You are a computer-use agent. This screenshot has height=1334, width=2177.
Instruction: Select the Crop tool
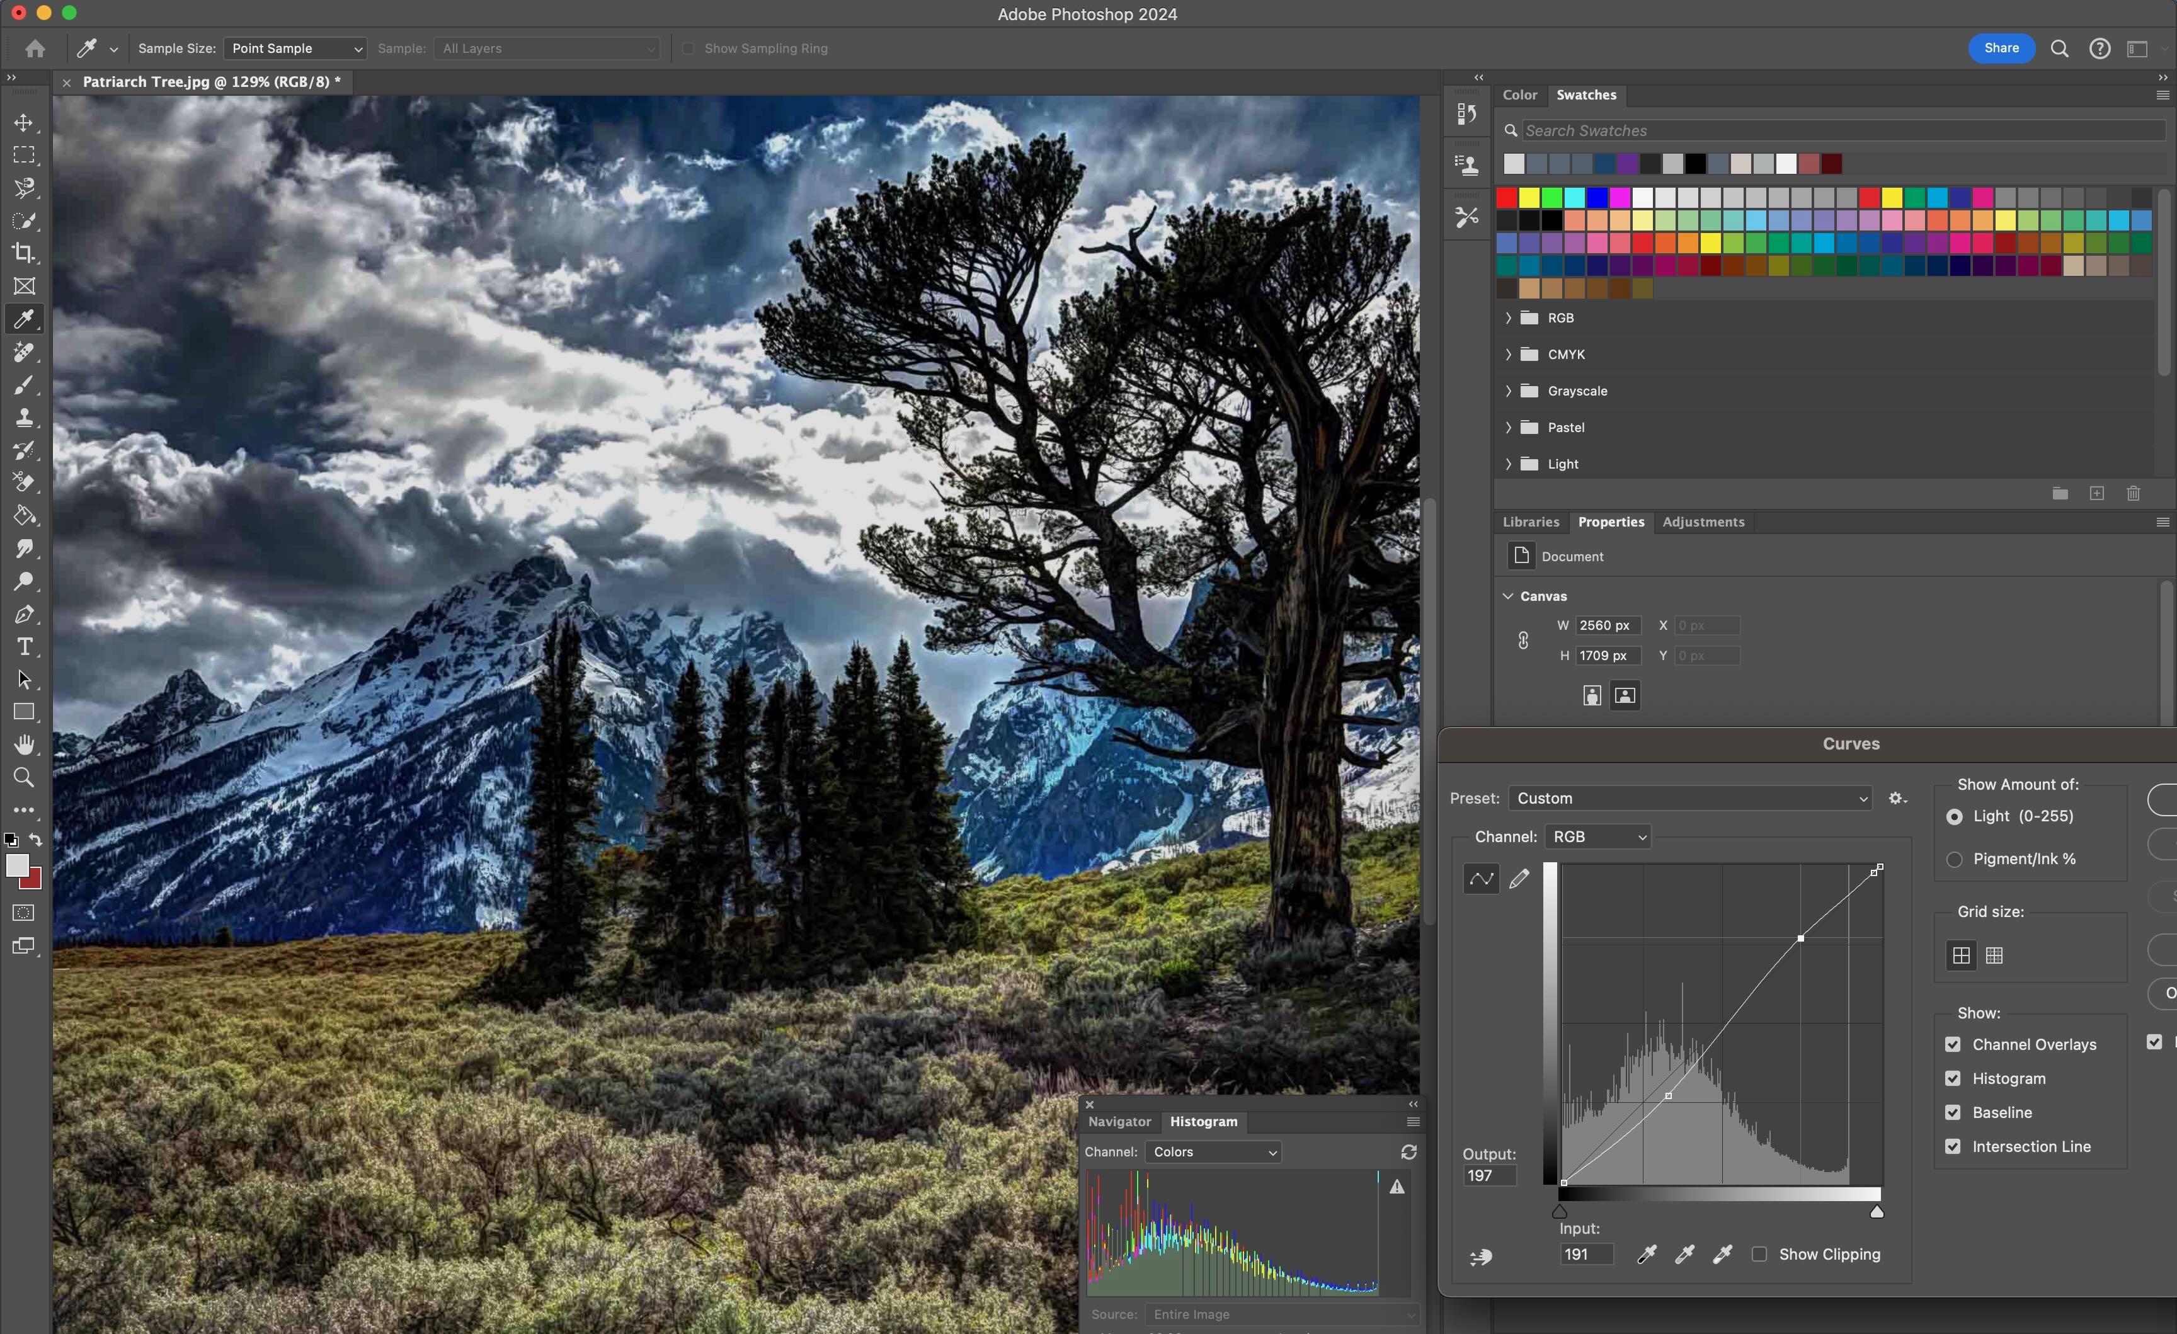pos(24,254)
